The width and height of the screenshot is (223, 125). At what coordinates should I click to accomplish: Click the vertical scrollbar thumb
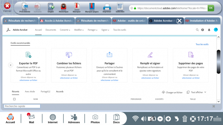(219, 62)
